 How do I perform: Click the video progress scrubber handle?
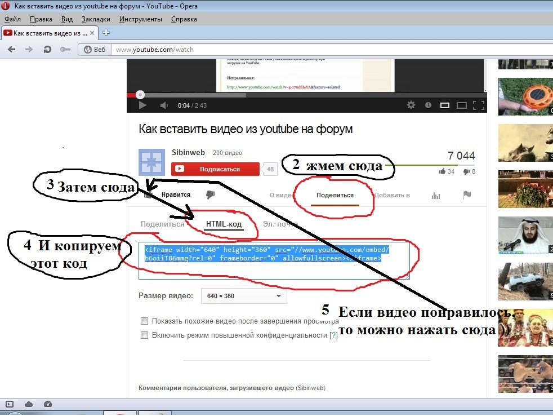click(x=140, y=95)
